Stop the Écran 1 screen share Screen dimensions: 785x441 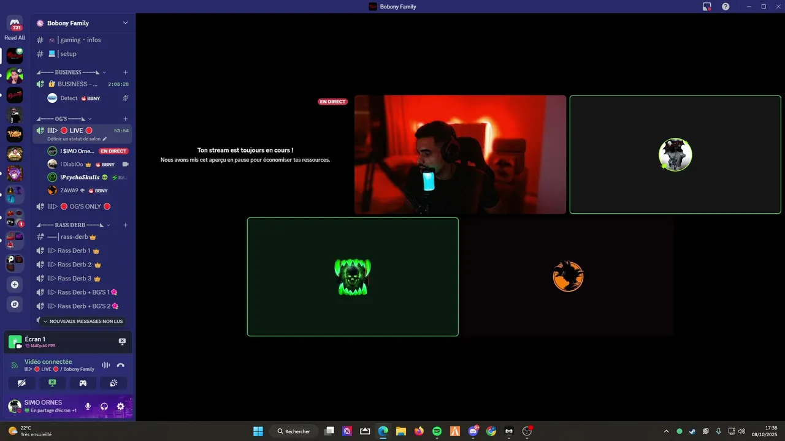coord(122,341)
